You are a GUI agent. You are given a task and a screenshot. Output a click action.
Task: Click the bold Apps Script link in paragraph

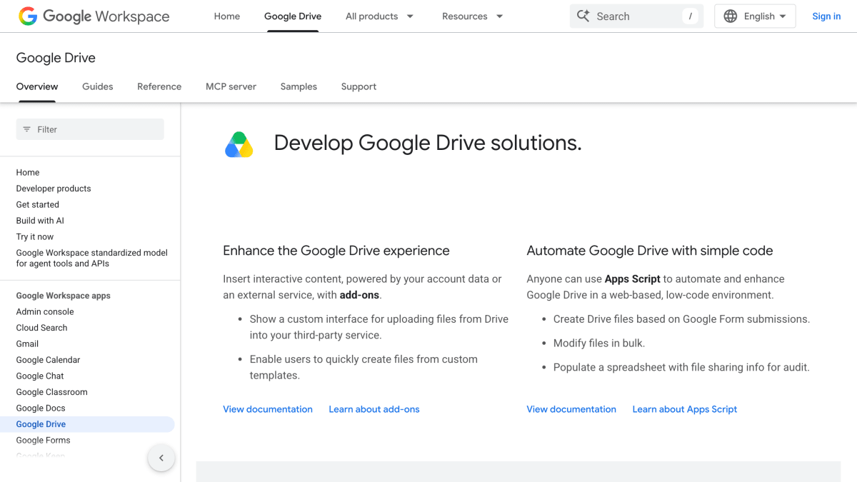coord(632,279)
